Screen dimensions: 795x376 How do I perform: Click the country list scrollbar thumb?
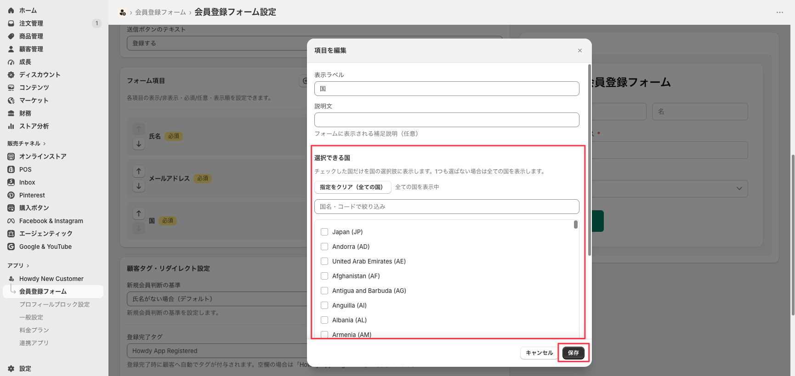tap(576, 224)
